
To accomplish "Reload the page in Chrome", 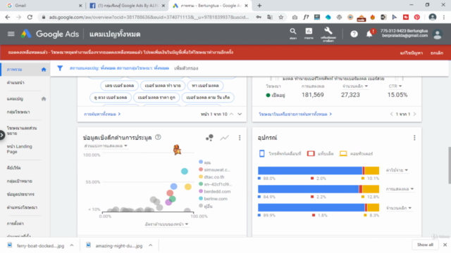I will click(x=30, y=17).
